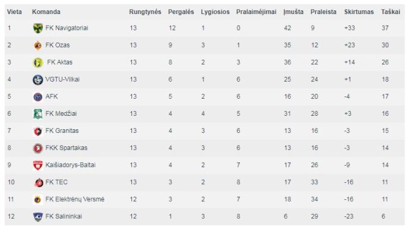The height and width of the screenshot is (231, 407).
Task: Sort table by Taškai column header
Action: 391,12
